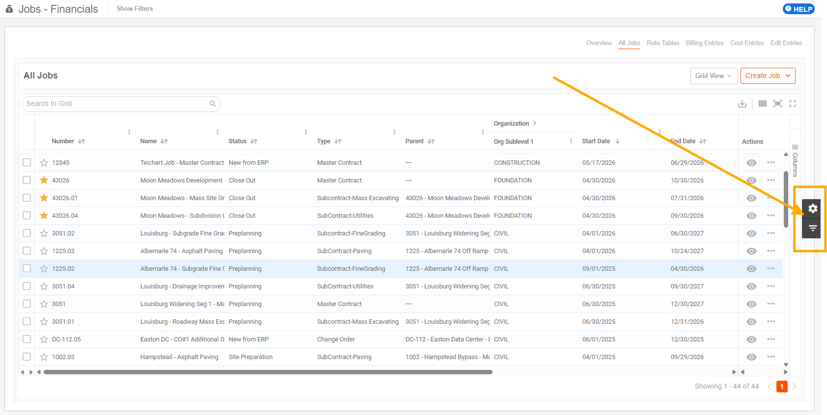This screenshot has height=415, width=827.
Task: Star job 12345 as favorite
Action: pos(44,162)
